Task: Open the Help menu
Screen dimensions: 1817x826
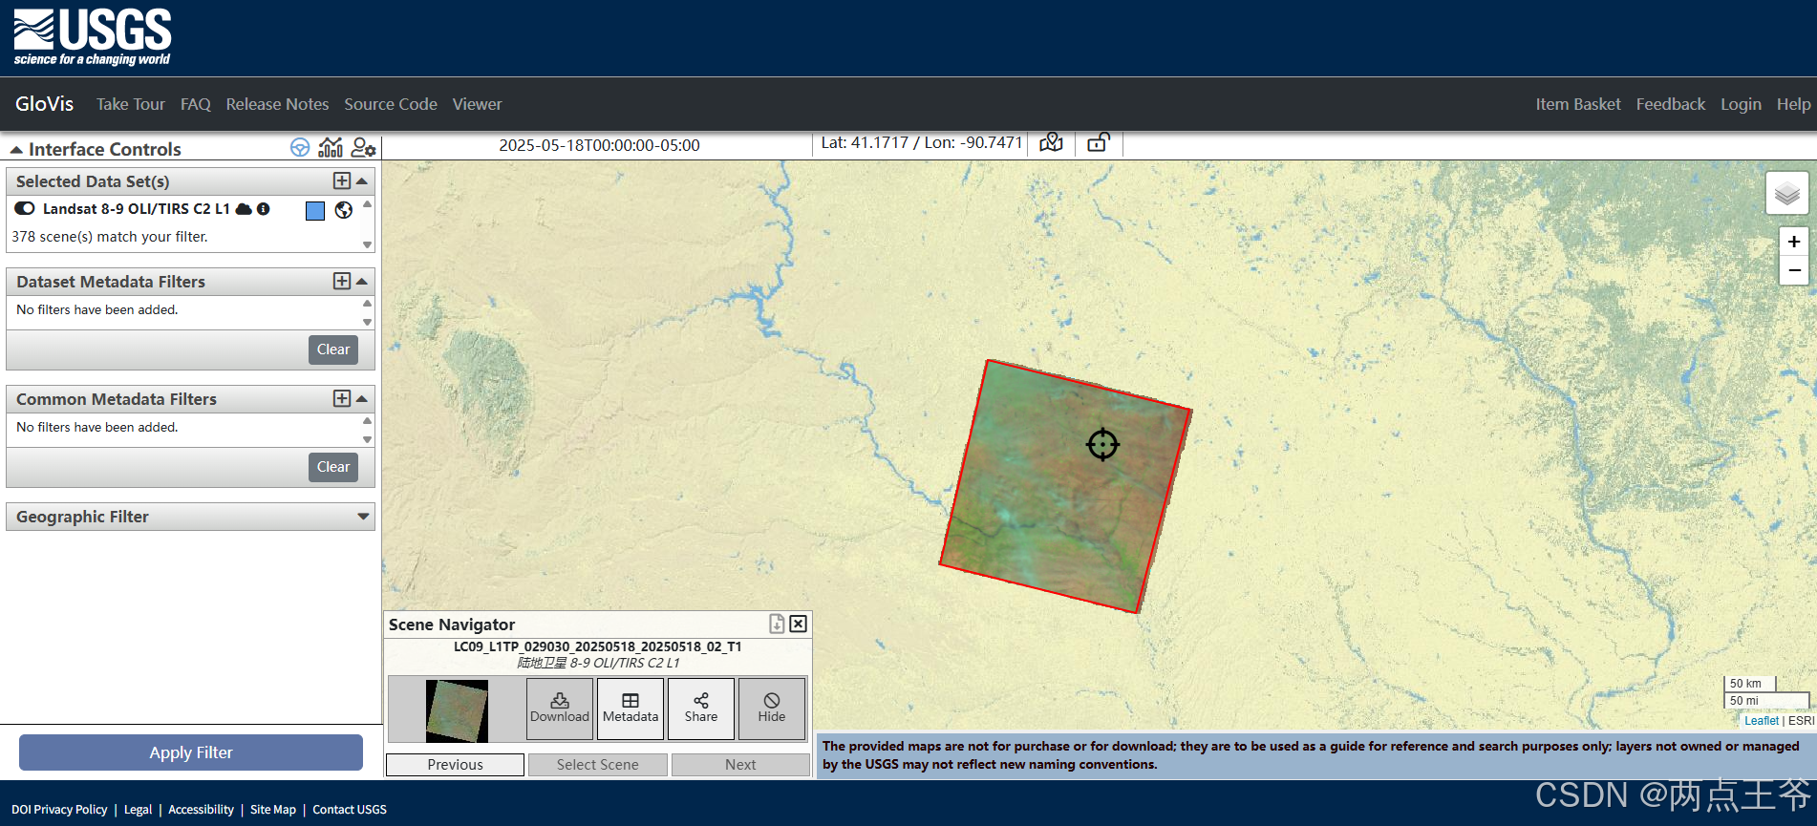Action: pos(1793,104)
